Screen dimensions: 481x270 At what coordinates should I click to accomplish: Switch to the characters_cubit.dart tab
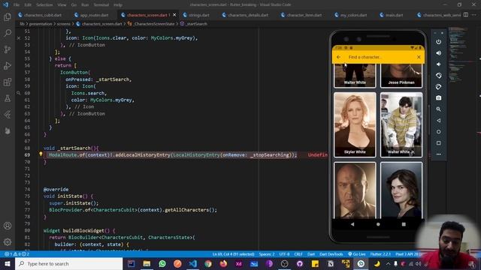click(43, 15)
